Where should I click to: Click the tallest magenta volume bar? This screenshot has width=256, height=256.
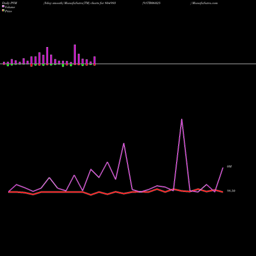[75, 55]
